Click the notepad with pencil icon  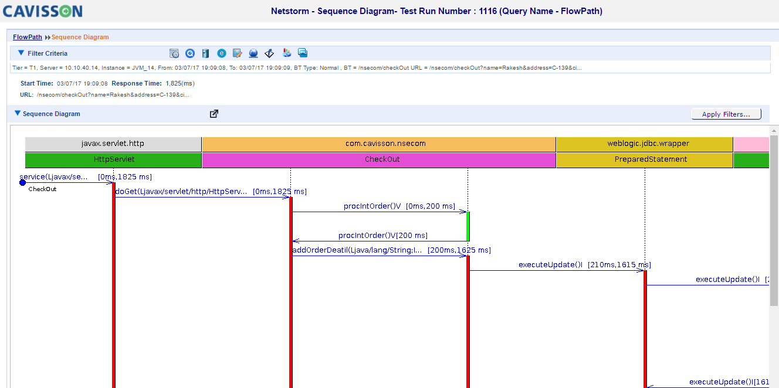click(x=238, y=53)
